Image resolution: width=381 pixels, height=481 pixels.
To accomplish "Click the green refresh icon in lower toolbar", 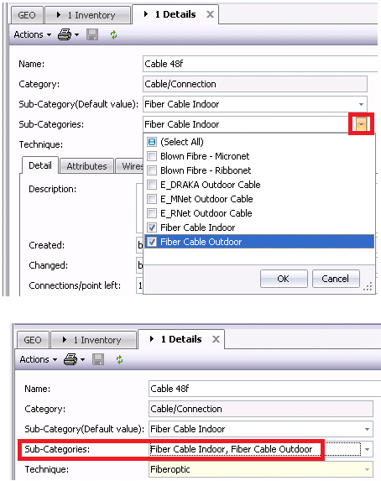I will pos(120,359).
